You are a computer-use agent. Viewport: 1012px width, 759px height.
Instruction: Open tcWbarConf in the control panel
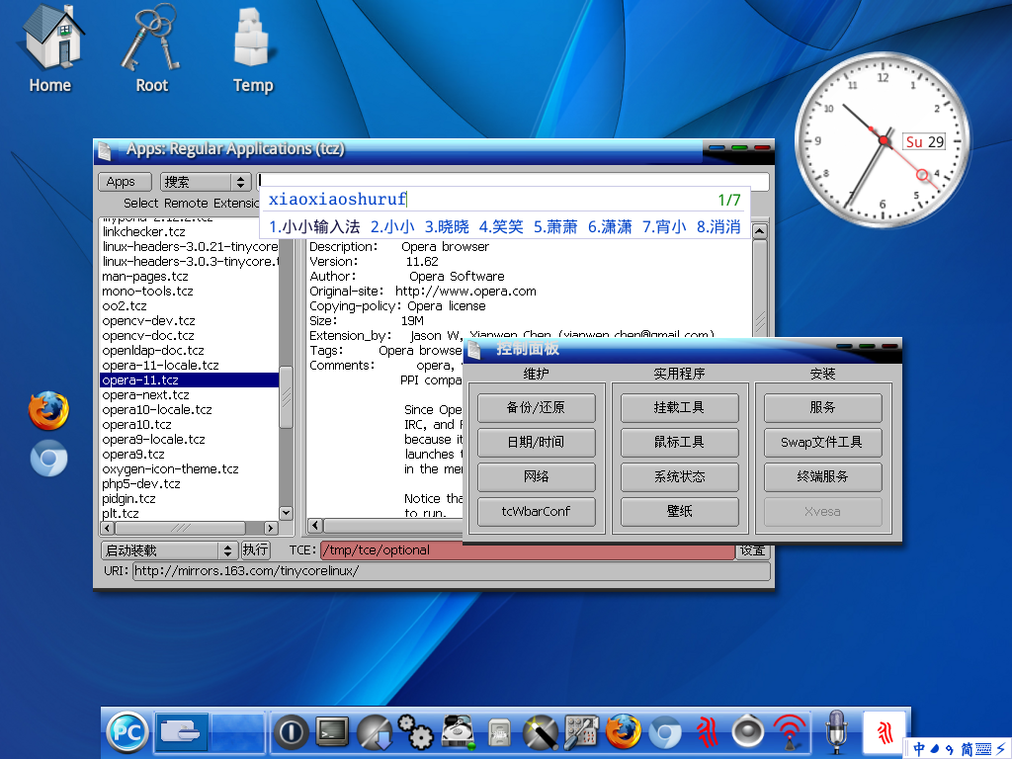(536, 512)
